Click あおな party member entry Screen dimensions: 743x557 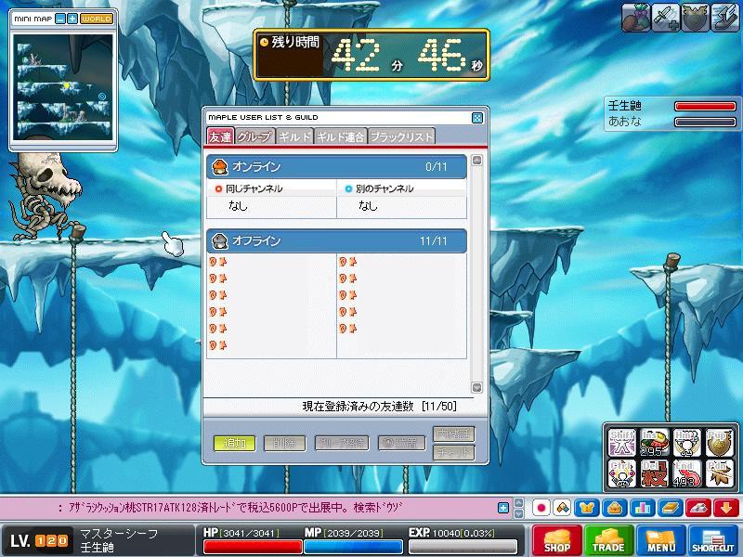671,122
